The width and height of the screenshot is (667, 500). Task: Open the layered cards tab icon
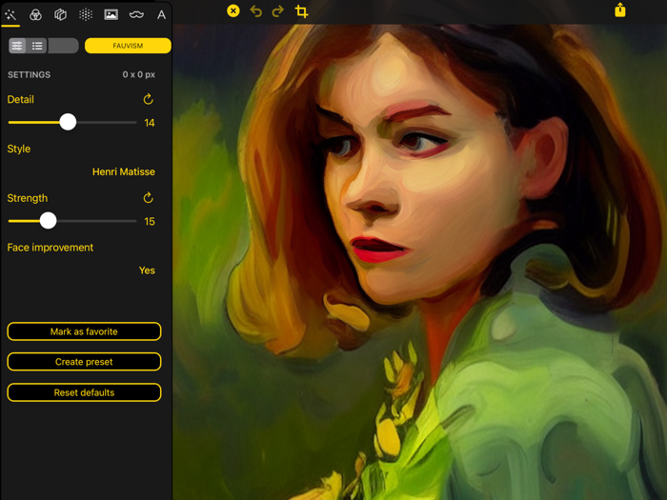[x=60, y=15]
